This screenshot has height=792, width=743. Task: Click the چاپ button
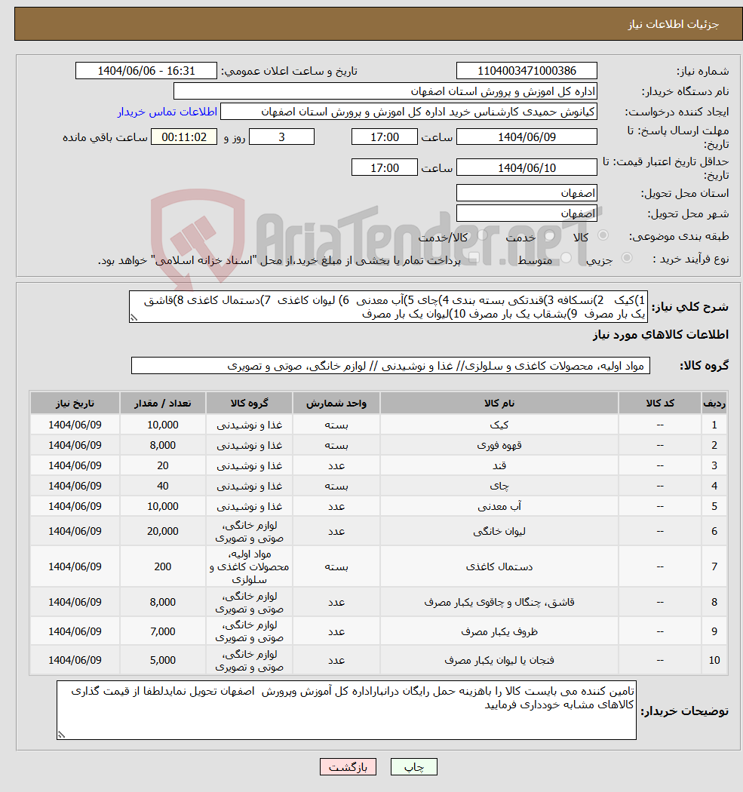(413, 766)
